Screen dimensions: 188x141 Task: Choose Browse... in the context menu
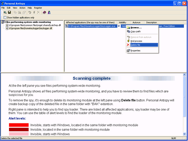143,28
